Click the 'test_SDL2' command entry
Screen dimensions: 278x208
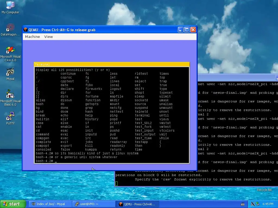click(x=143, y=123)
